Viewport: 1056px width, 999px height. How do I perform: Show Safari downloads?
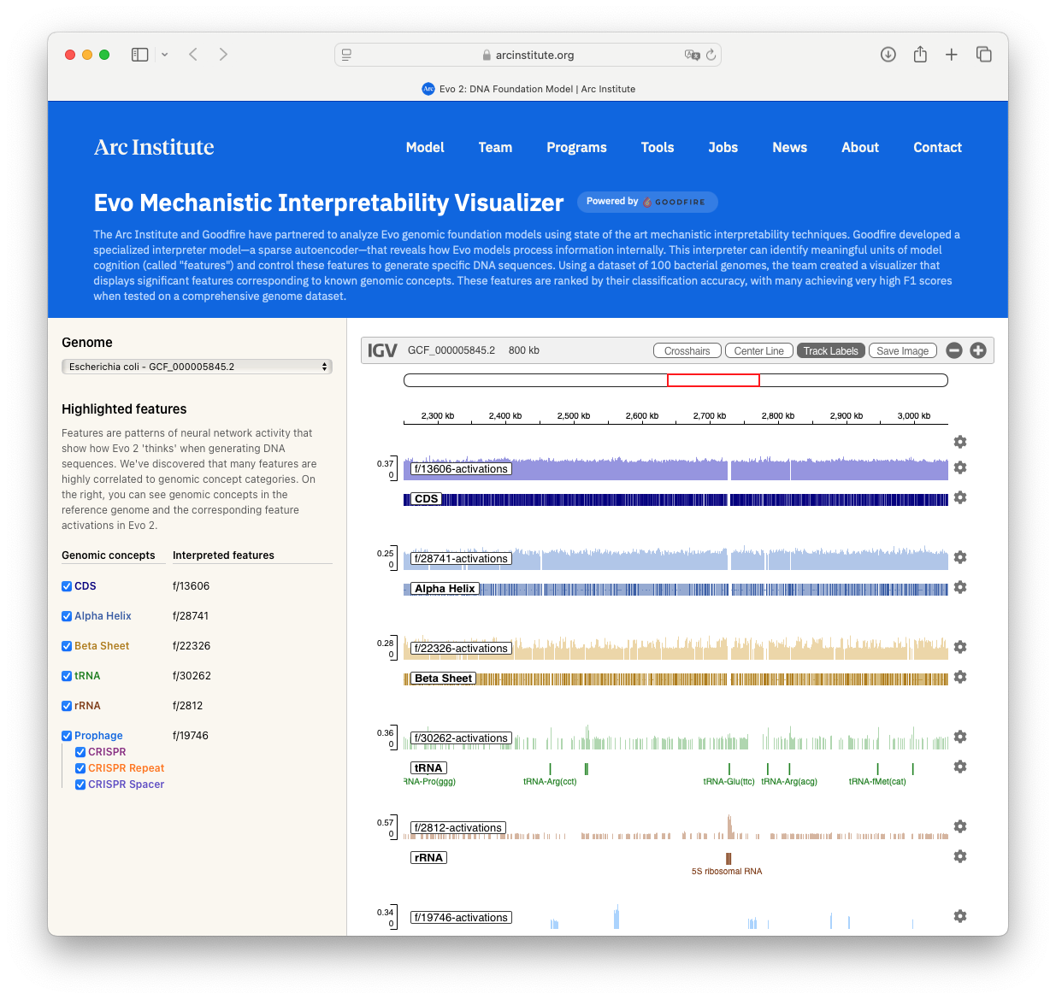[888, 55]
